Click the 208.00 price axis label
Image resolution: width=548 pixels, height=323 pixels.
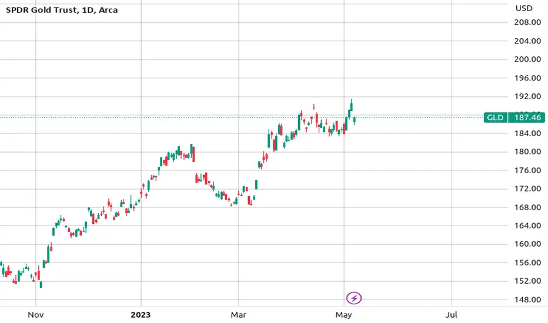527,22
